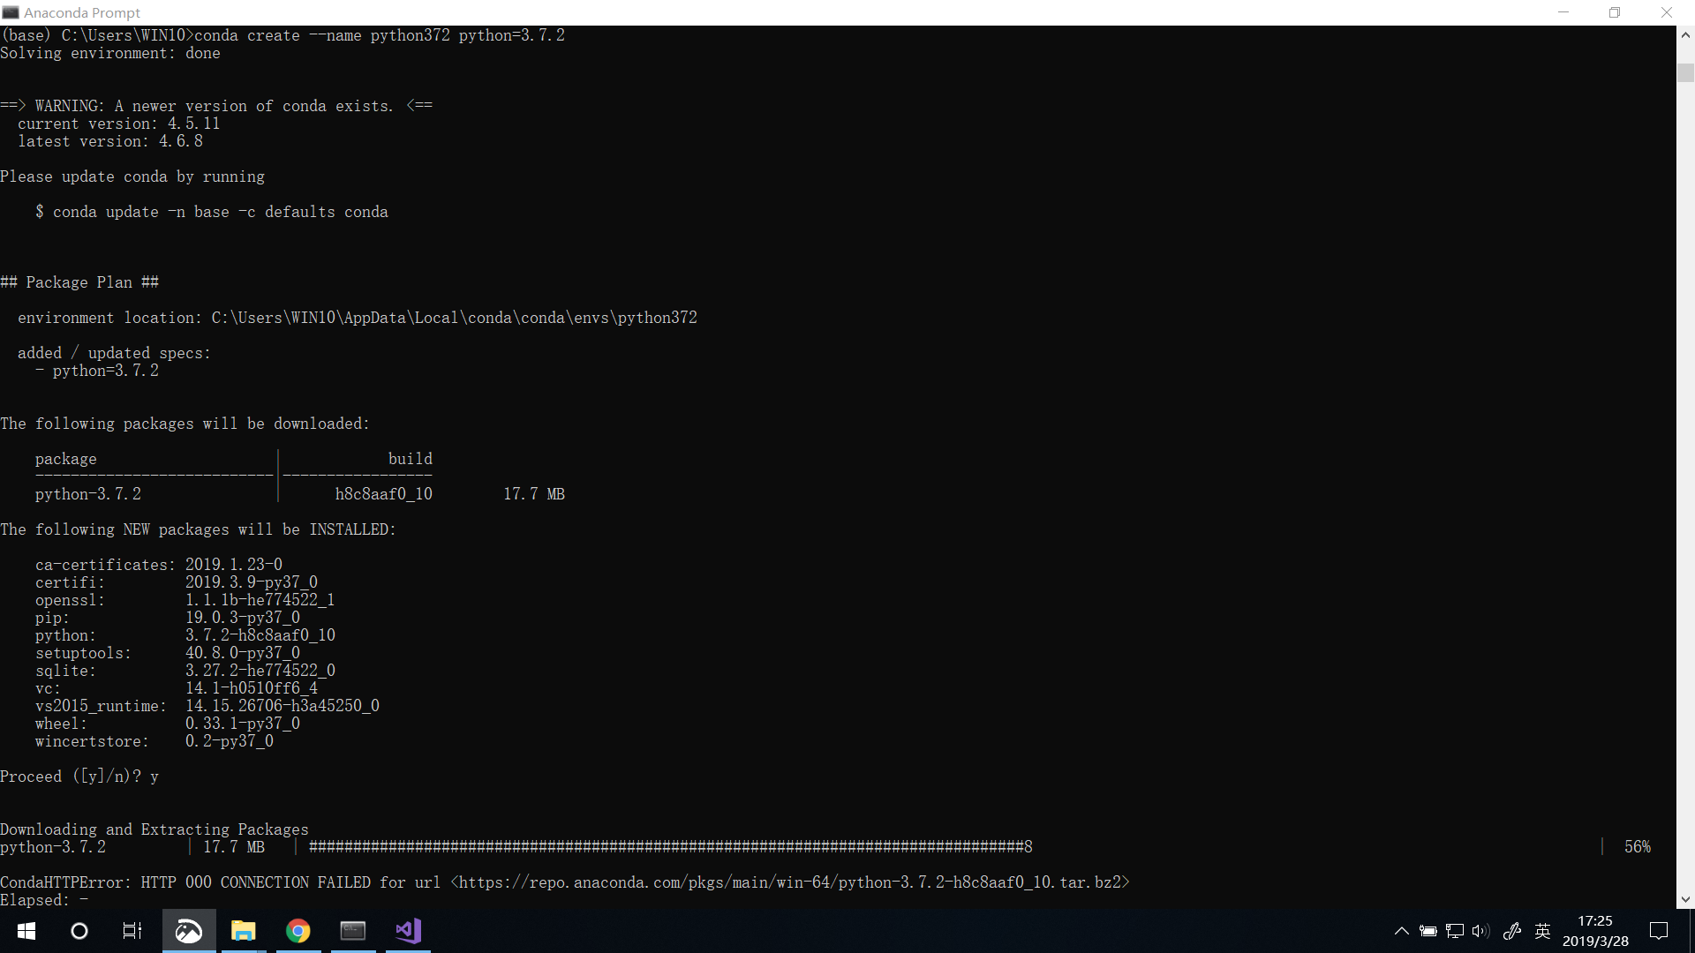Viewport: 1695px width, 953px height.
Task: Open the Windows Start menu
Action: (26, 931)
